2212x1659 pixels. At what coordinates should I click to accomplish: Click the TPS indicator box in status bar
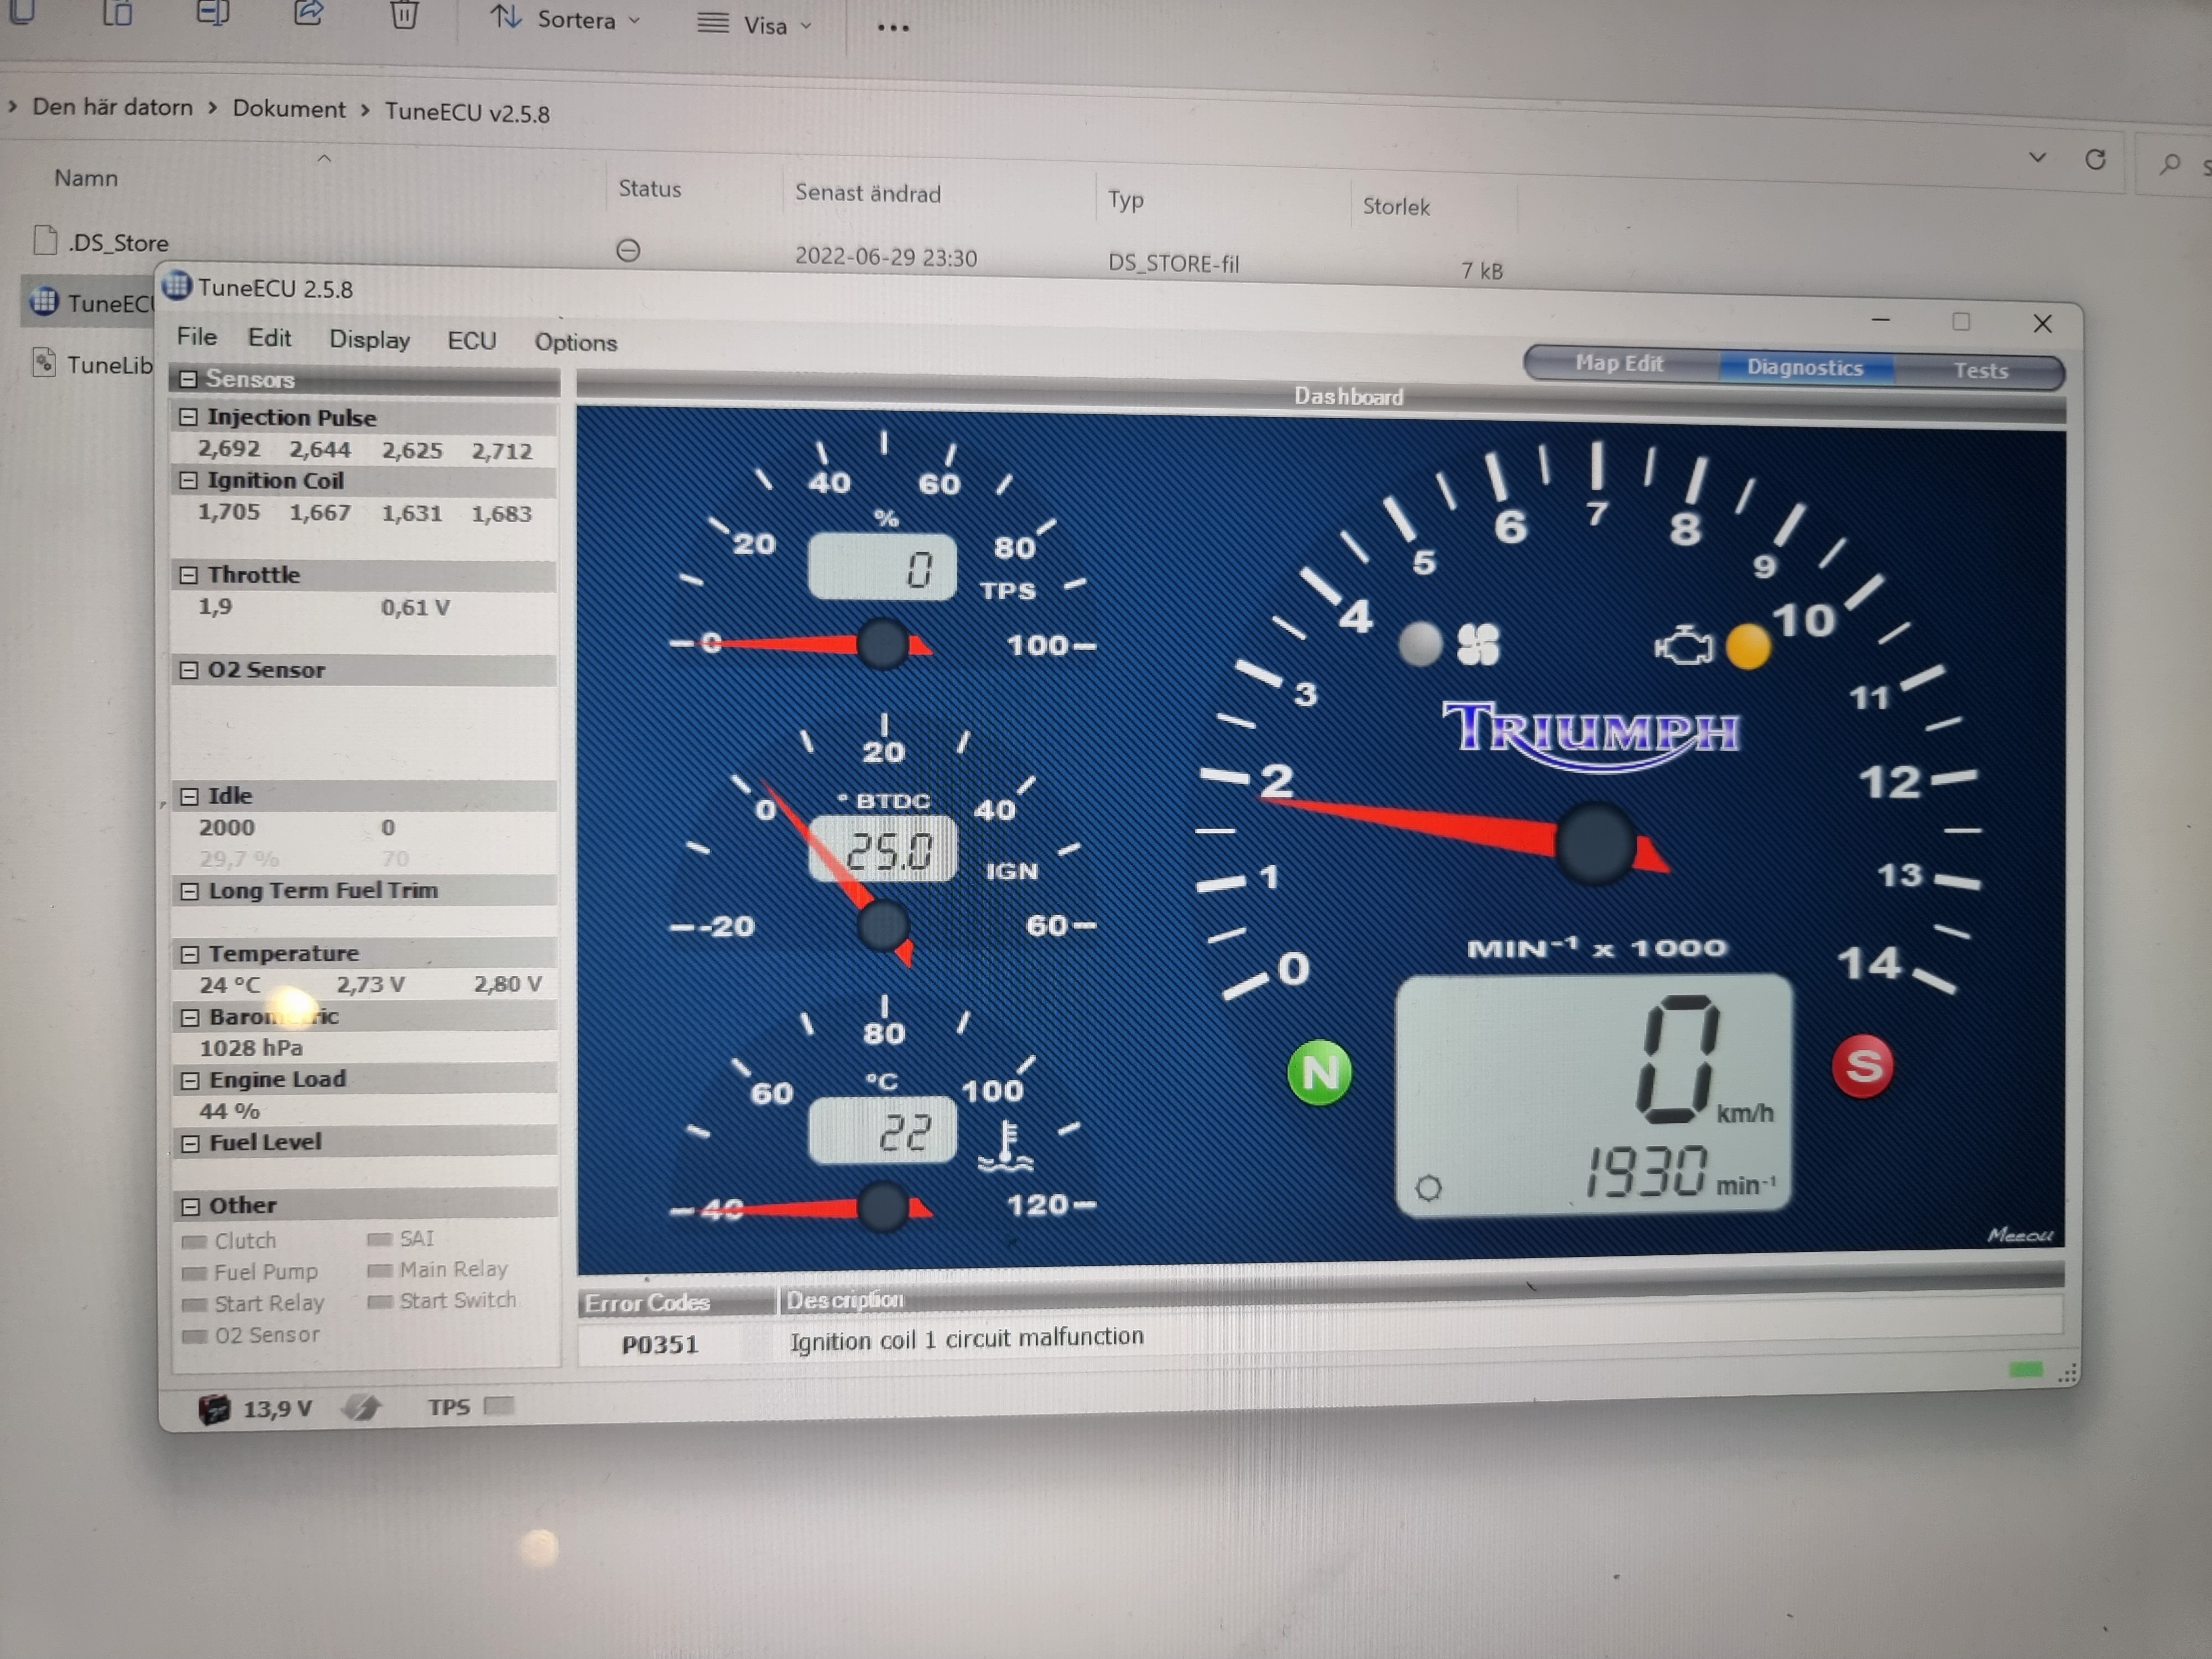coord(499,1406)
